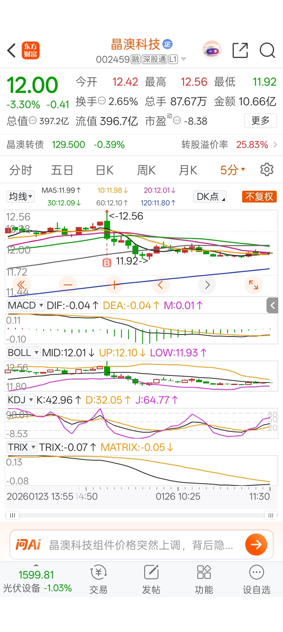Tap the back arrow icon
Viewport: 283px width, 632px height.
[11, 50]
